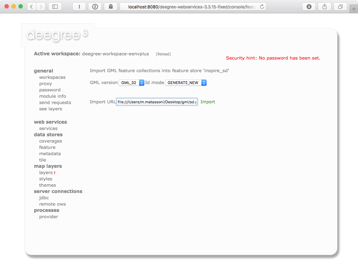
Task: Open the workspaces menu item
Action: 52,77
